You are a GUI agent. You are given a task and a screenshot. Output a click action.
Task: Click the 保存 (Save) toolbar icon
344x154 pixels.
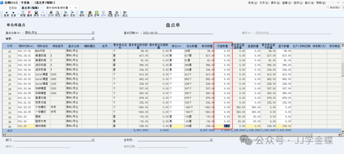36,14
